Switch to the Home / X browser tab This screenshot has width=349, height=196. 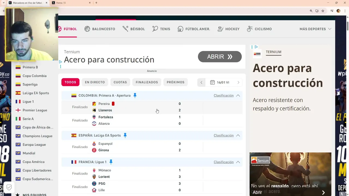(x=71, y=3)
